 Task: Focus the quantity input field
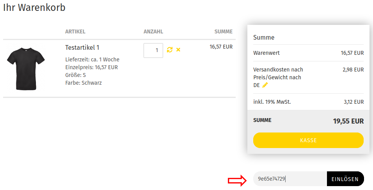click(153, 51)
